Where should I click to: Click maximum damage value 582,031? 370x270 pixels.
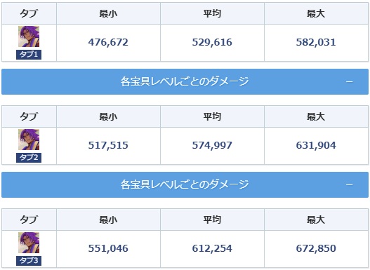click(316, 42)
